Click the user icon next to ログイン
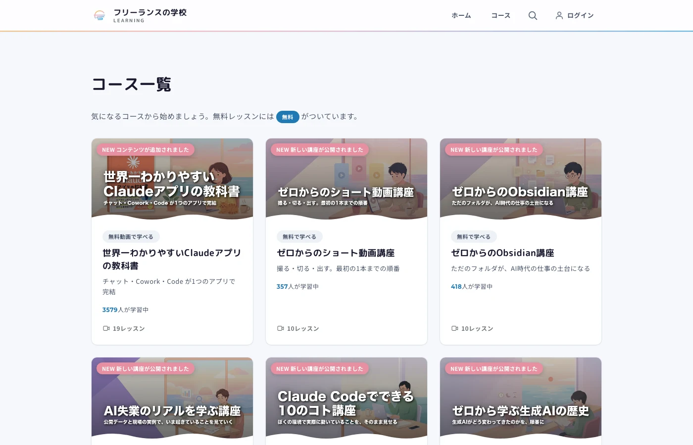The height and width of the screenshot is (445, 693). tap(559, 16)
